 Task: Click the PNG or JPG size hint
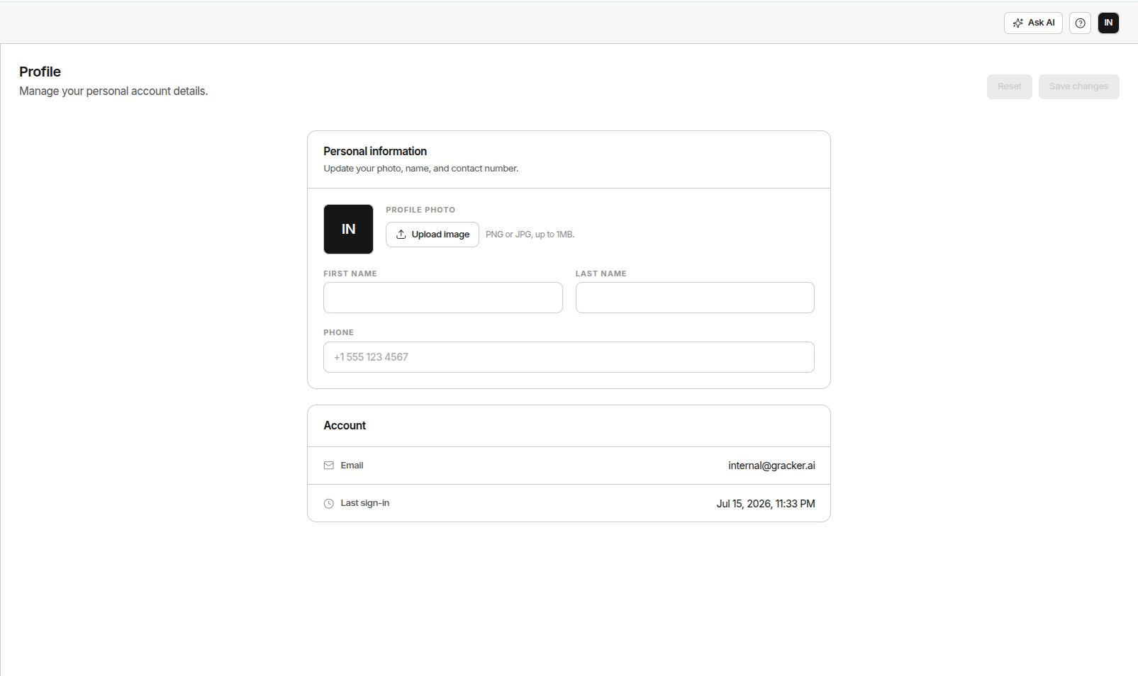[530, 235]
